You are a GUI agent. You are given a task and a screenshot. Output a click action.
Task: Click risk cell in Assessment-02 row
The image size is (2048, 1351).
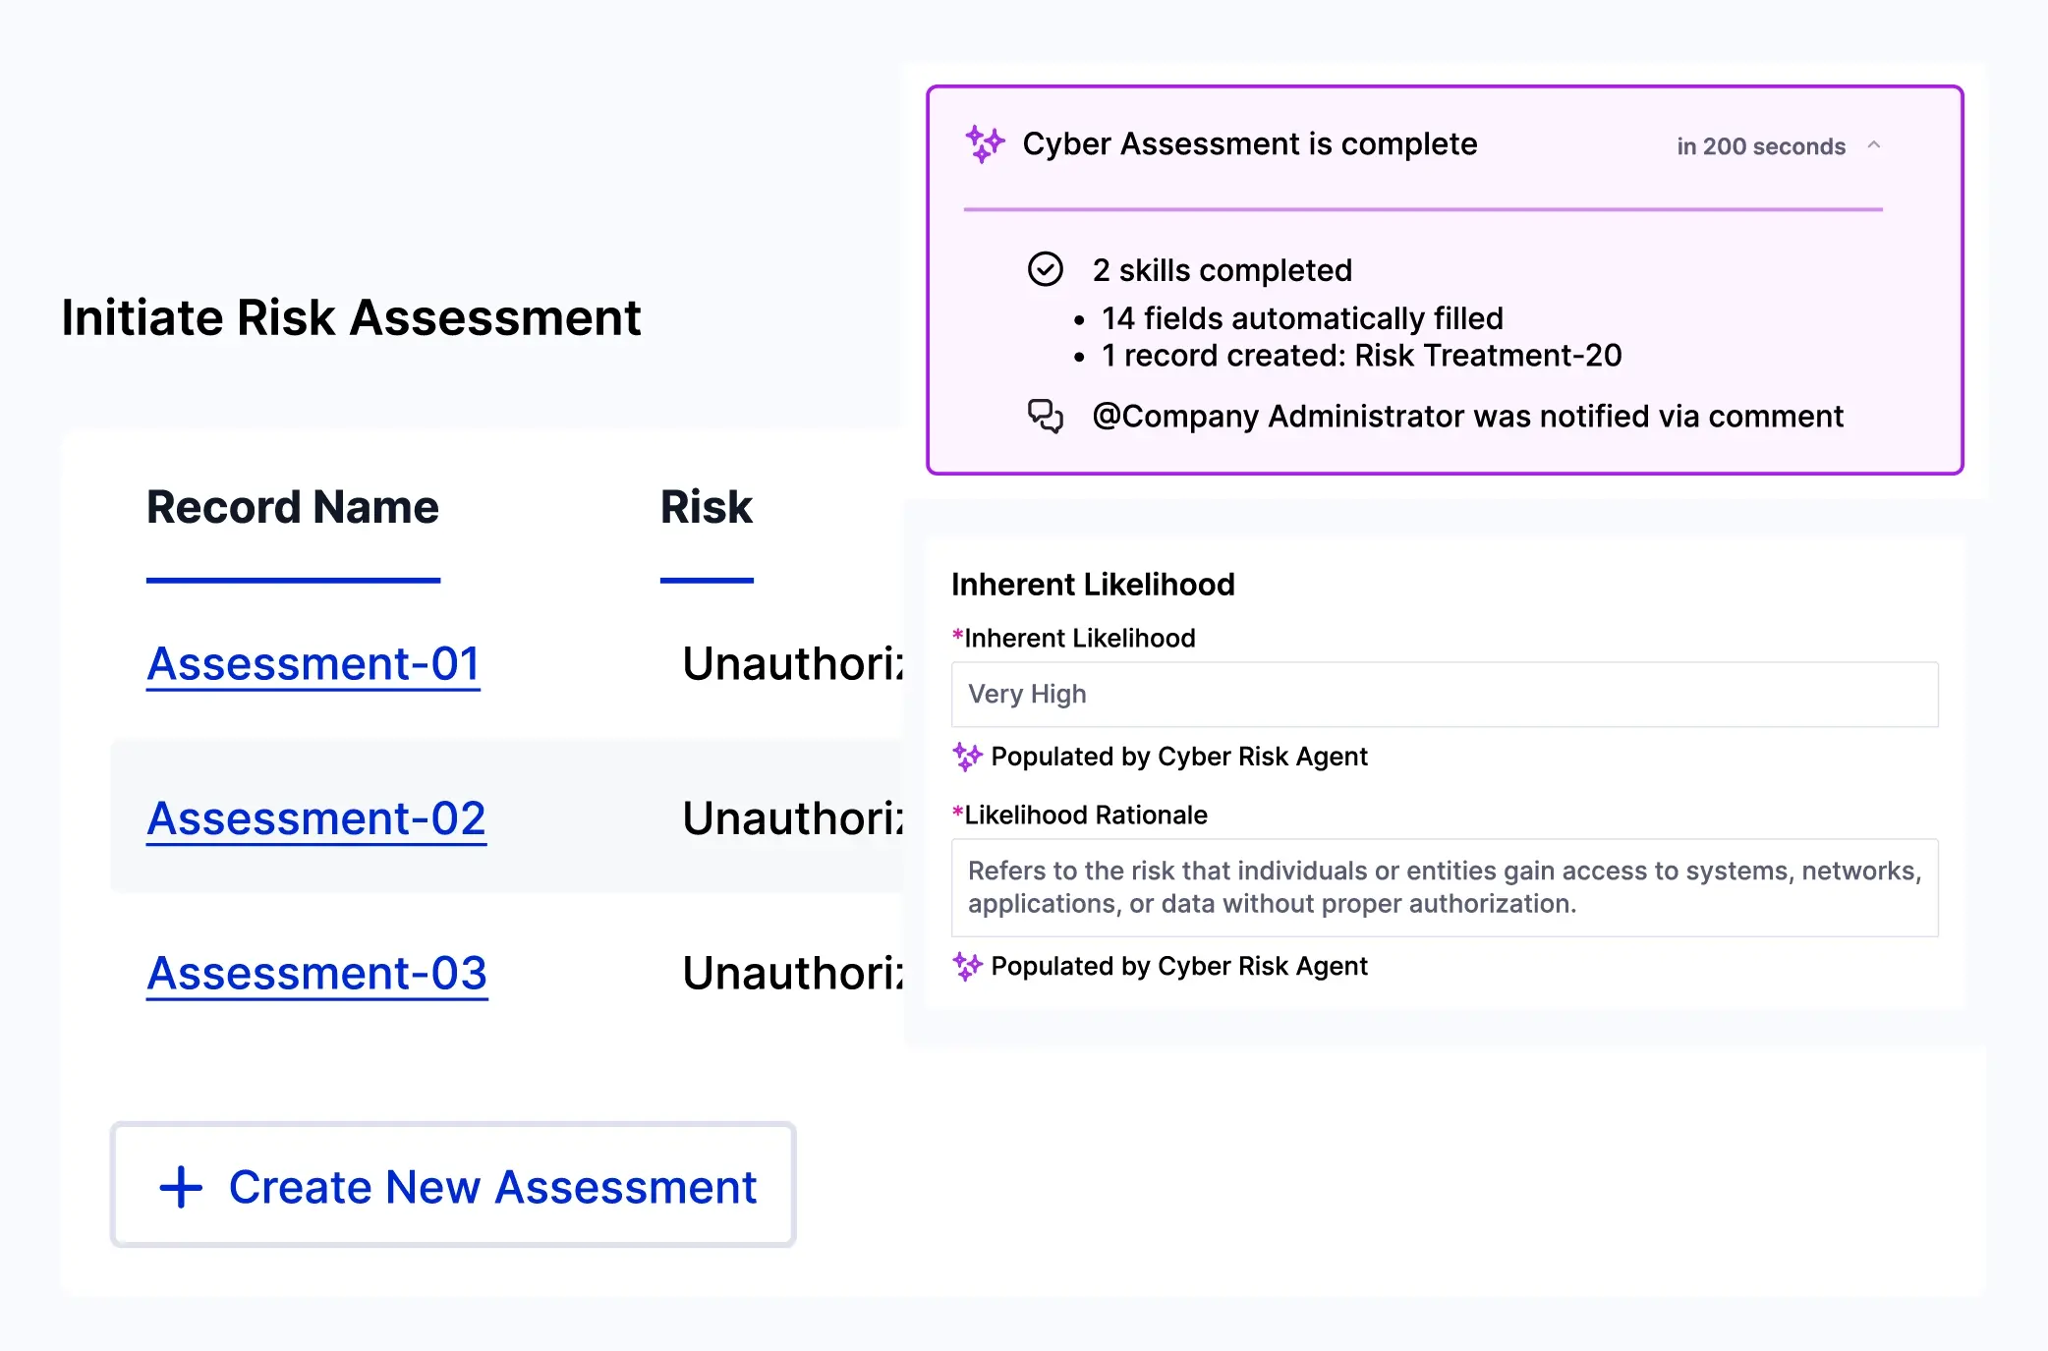(792, 818)
